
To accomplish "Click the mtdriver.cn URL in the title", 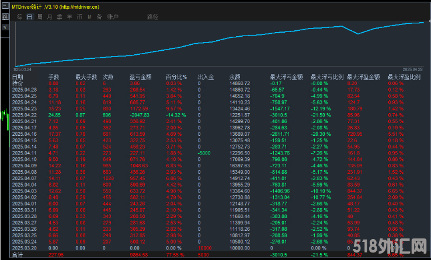I will tap(79, 7).
